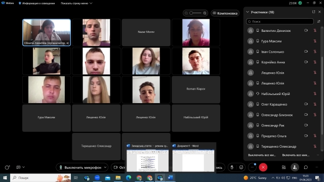The image size is (324, 182).
Task: Click camera icon next to Корнійко Анна
Action: [306, 62]
